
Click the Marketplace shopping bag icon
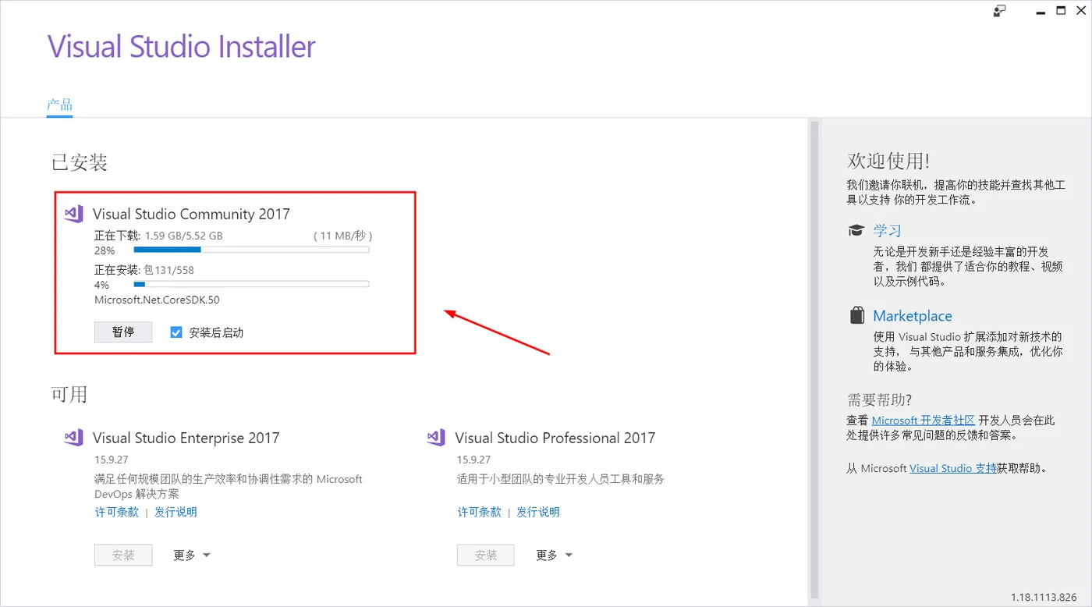pos(857,315)
